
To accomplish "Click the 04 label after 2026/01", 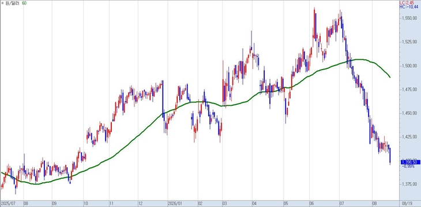I will 255,203.
